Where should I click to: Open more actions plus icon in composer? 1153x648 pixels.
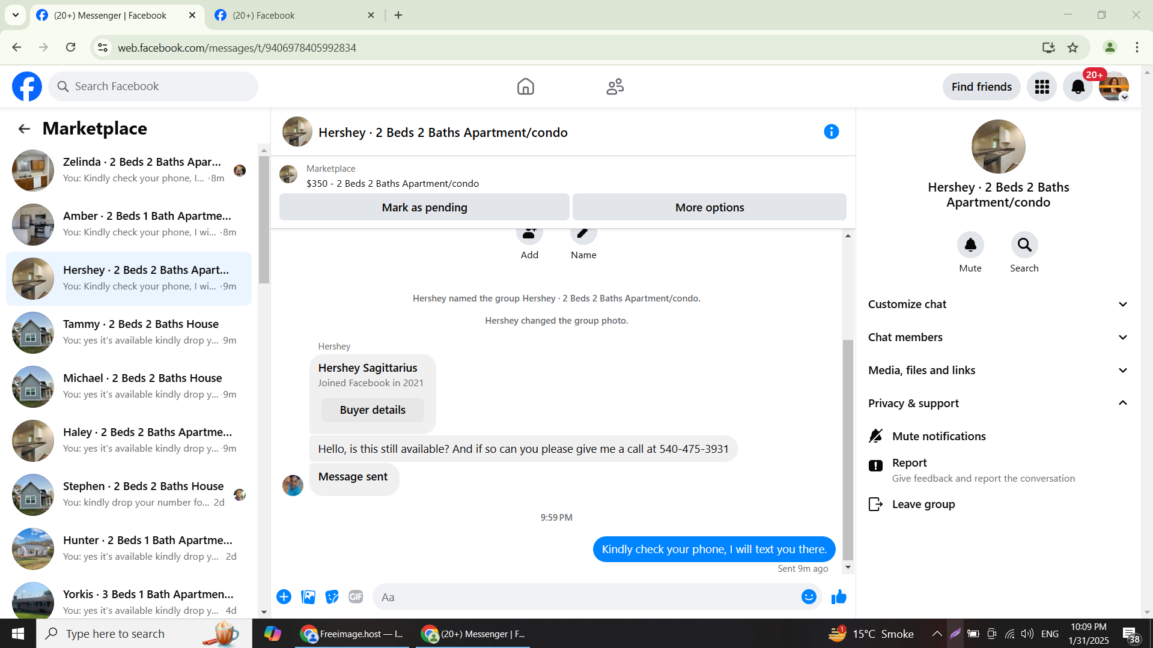284,596
